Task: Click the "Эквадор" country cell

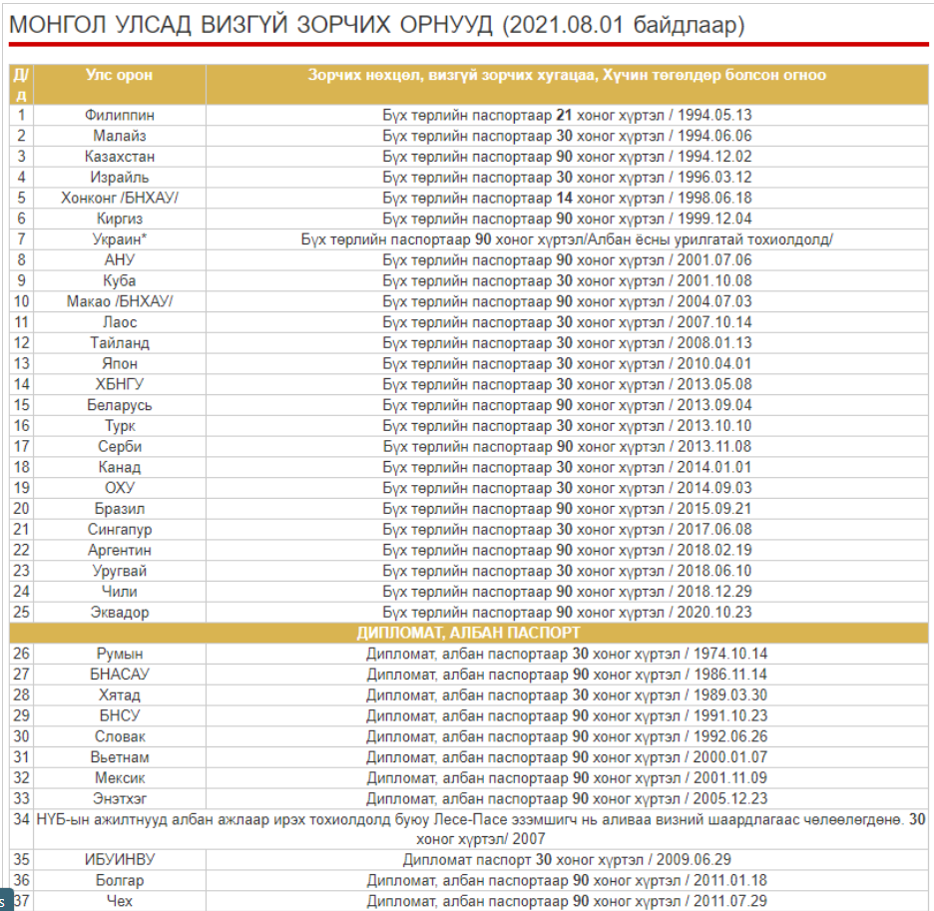Action: (x=119, y=613)
